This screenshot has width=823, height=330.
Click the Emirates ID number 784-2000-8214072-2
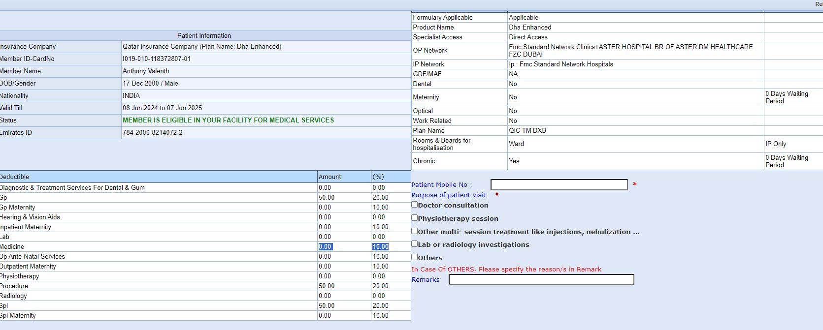coord(153,133)
